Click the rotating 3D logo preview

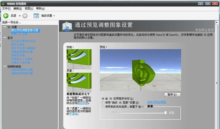(x=141, y=70)
